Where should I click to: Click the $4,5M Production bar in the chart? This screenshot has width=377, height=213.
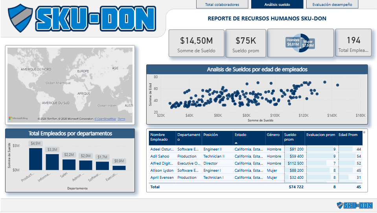pos(35,159)
